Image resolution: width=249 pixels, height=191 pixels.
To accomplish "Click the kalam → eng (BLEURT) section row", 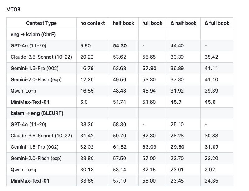I will point(120,113).
